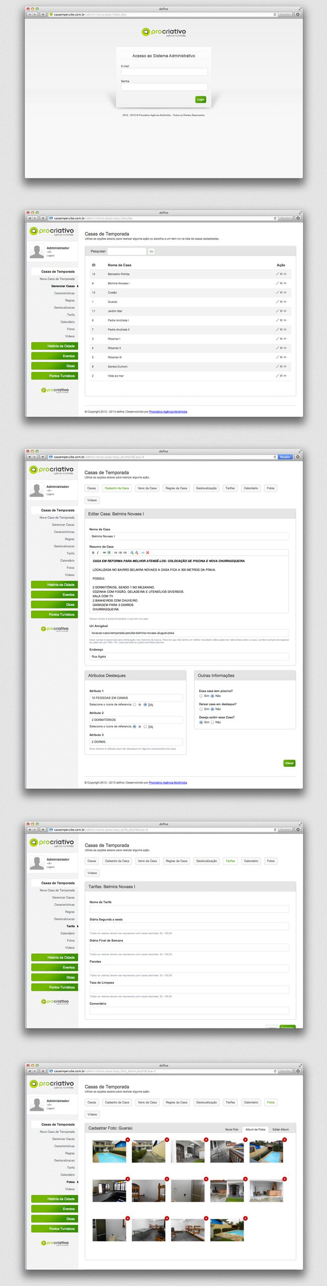This screenshot has width=327, height=1286.
Task: Click the Endereço field containing Rua Ágata
Action: click(x=189, y=656)
